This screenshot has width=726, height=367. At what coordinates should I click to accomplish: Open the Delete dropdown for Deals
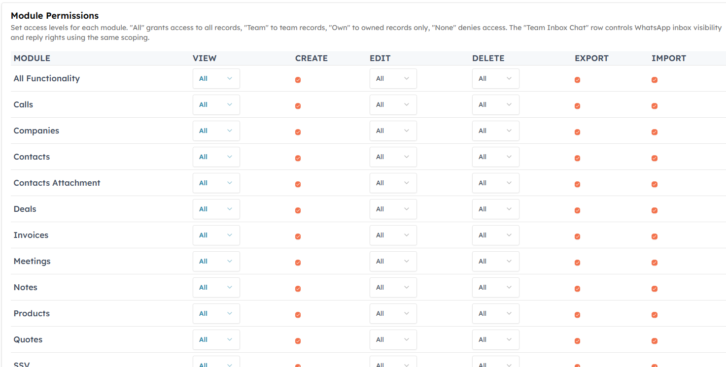[495, 209]
